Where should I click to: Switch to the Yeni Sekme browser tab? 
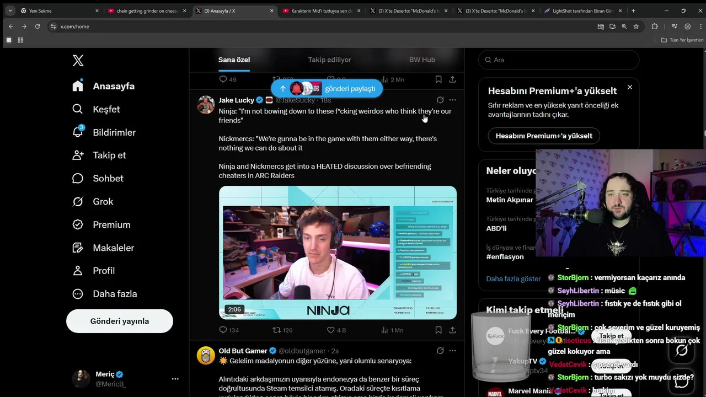click(60, 10)
